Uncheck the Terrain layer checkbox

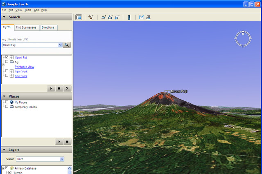[x=10, y=172]
